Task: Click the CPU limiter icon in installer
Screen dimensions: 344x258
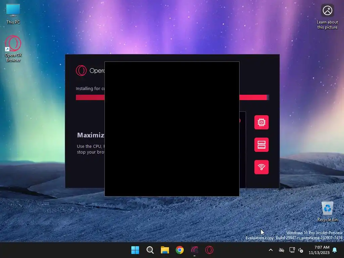Action: (261, 122)
